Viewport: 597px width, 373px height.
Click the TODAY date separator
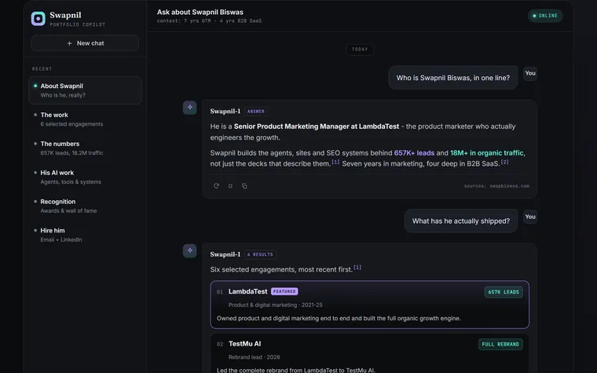click(x=360, y=49)
